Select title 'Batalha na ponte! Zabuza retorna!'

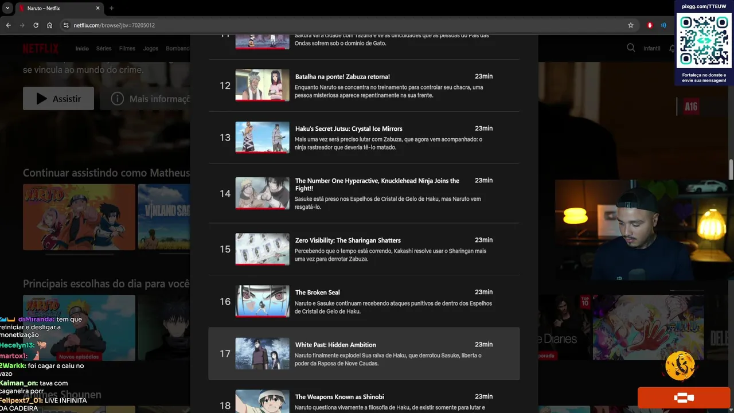[342, 76]
